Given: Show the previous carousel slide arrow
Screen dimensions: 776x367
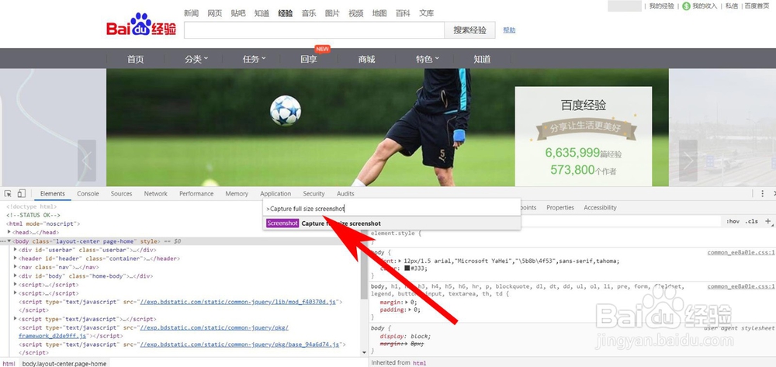Looking at the screenshot, I should point(87,161).
